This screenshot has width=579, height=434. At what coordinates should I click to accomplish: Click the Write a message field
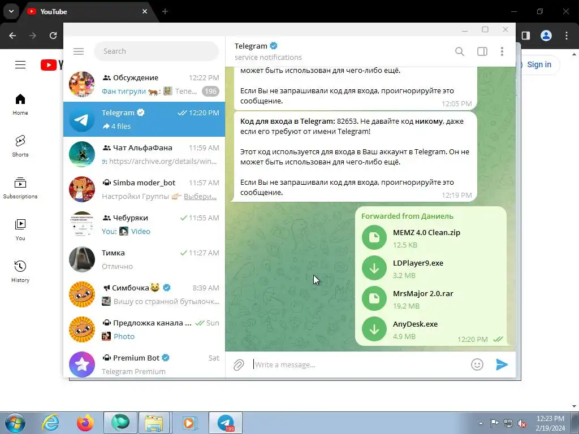click(x=358, y=364)
